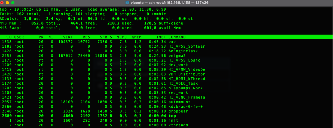Minimize the terminal with the yellow button
This screenshot has width=333, height=128.
click(7, 2)
